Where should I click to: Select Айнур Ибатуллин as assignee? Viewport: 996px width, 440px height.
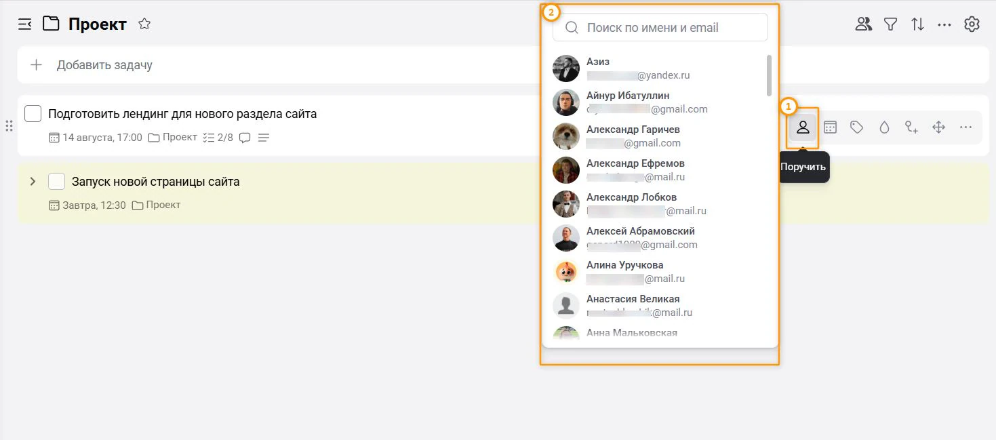pos(659,102)
